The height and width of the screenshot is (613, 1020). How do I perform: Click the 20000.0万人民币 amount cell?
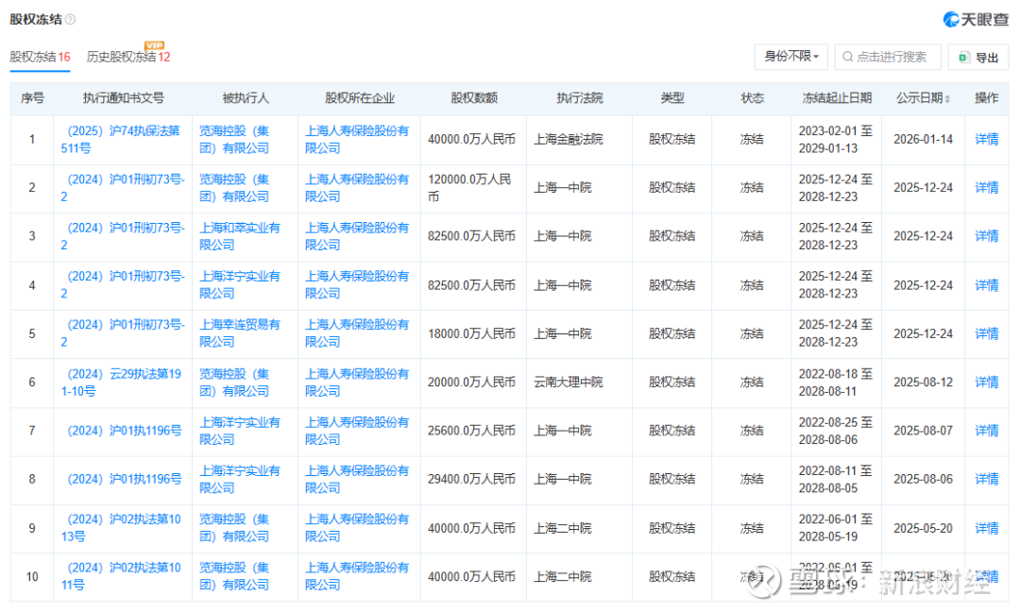[x=471, y=382]
